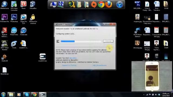This screenshot has height=97, width=173.
Task: Launch Diablo III from desktop
Action: (x=5, y=58)
